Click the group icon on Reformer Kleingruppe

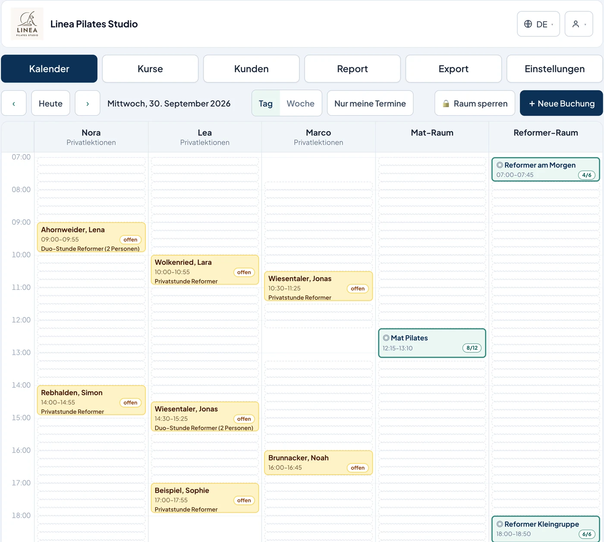point(500,524)
